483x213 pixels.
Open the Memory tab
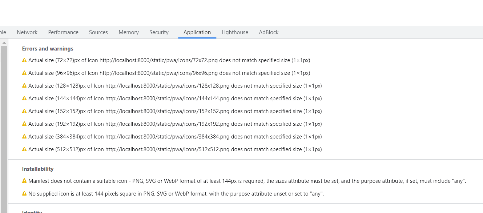[x=129, y=32]
